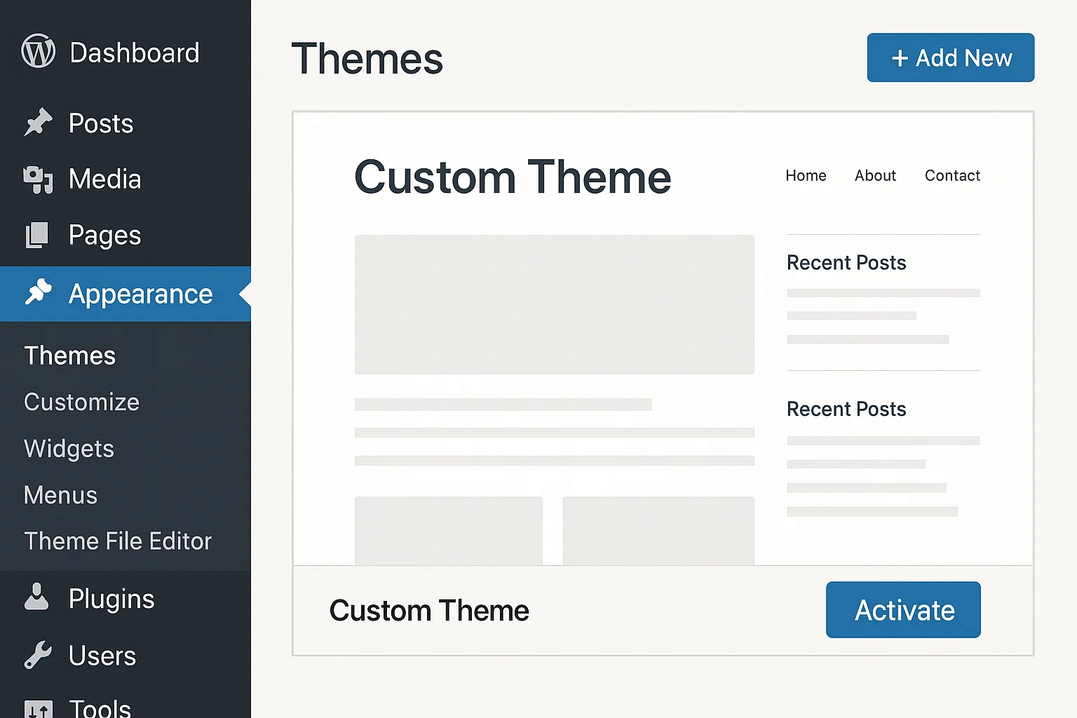Open the Widgets submenu entry
Viewport: 1077px width, 718px height.
point(69,449)
